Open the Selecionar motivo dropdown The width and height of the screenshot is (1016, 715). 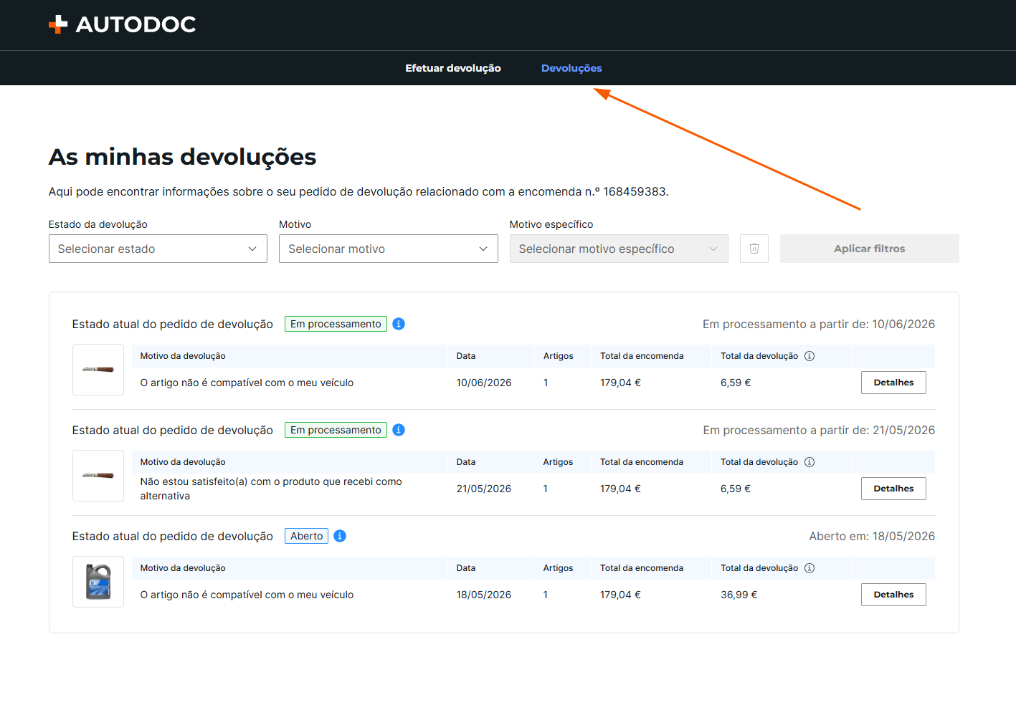click(388, 249)
